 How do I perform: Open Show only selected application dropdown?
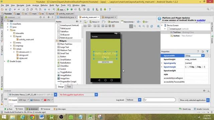pyautogui.click(x=208, y=100)
